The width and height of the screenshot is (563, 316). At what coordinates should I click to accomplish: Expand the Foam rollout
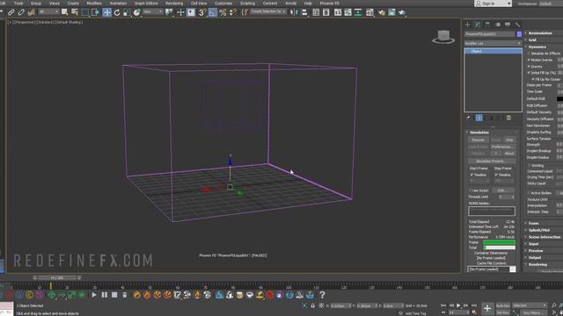click(534, 223)
